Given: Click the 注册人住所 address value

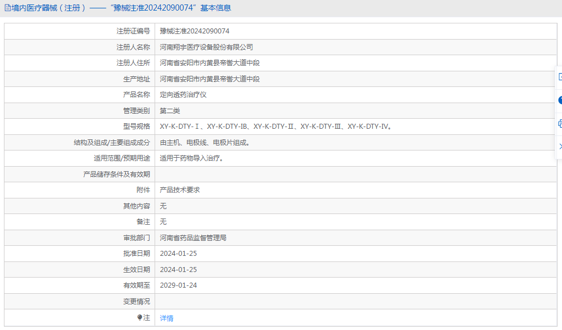Looking at the screenshot, I should (210, 63).
